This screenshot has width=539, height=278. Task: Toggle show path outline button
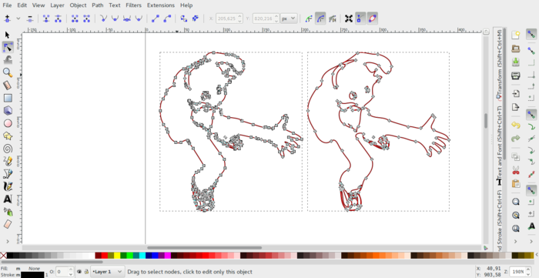372,18
